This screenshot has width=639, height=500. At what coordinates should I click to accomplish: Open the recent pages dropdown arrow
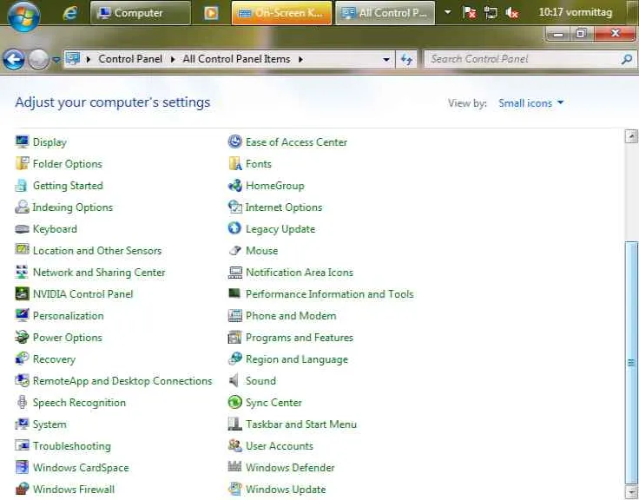(x=56, y=60)
